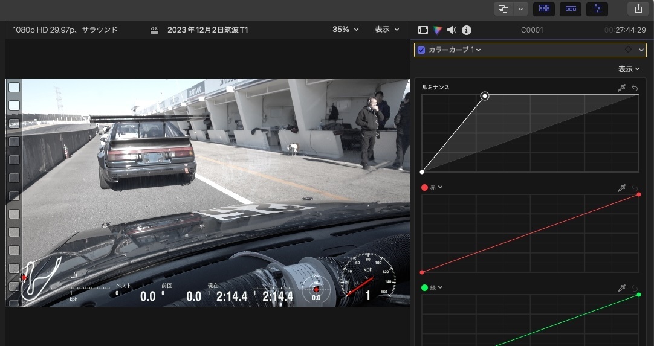Select the ルミナンス eyedropper
Image resolution: width=654 pixels, height=346 pixels.
[621, 88]
